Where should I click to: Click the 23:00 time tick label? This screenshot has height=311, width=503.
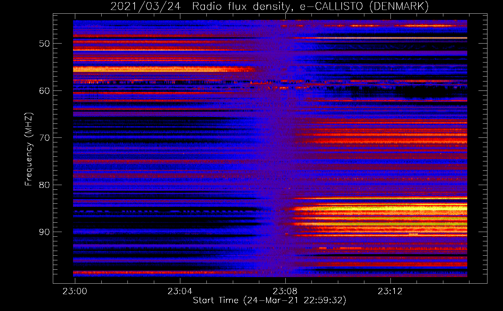pyautogui.click(x=75, y=291)
